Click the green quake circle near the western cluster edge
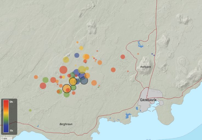Screen dimensions: 202x140 [x=45, y=80]
